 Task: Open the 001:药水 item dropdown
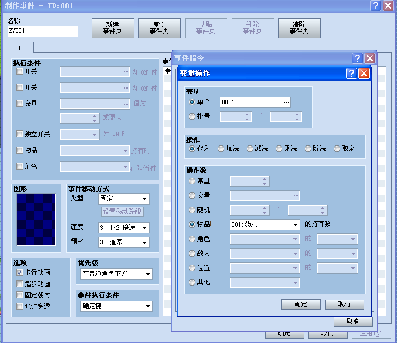coord(265,224)
